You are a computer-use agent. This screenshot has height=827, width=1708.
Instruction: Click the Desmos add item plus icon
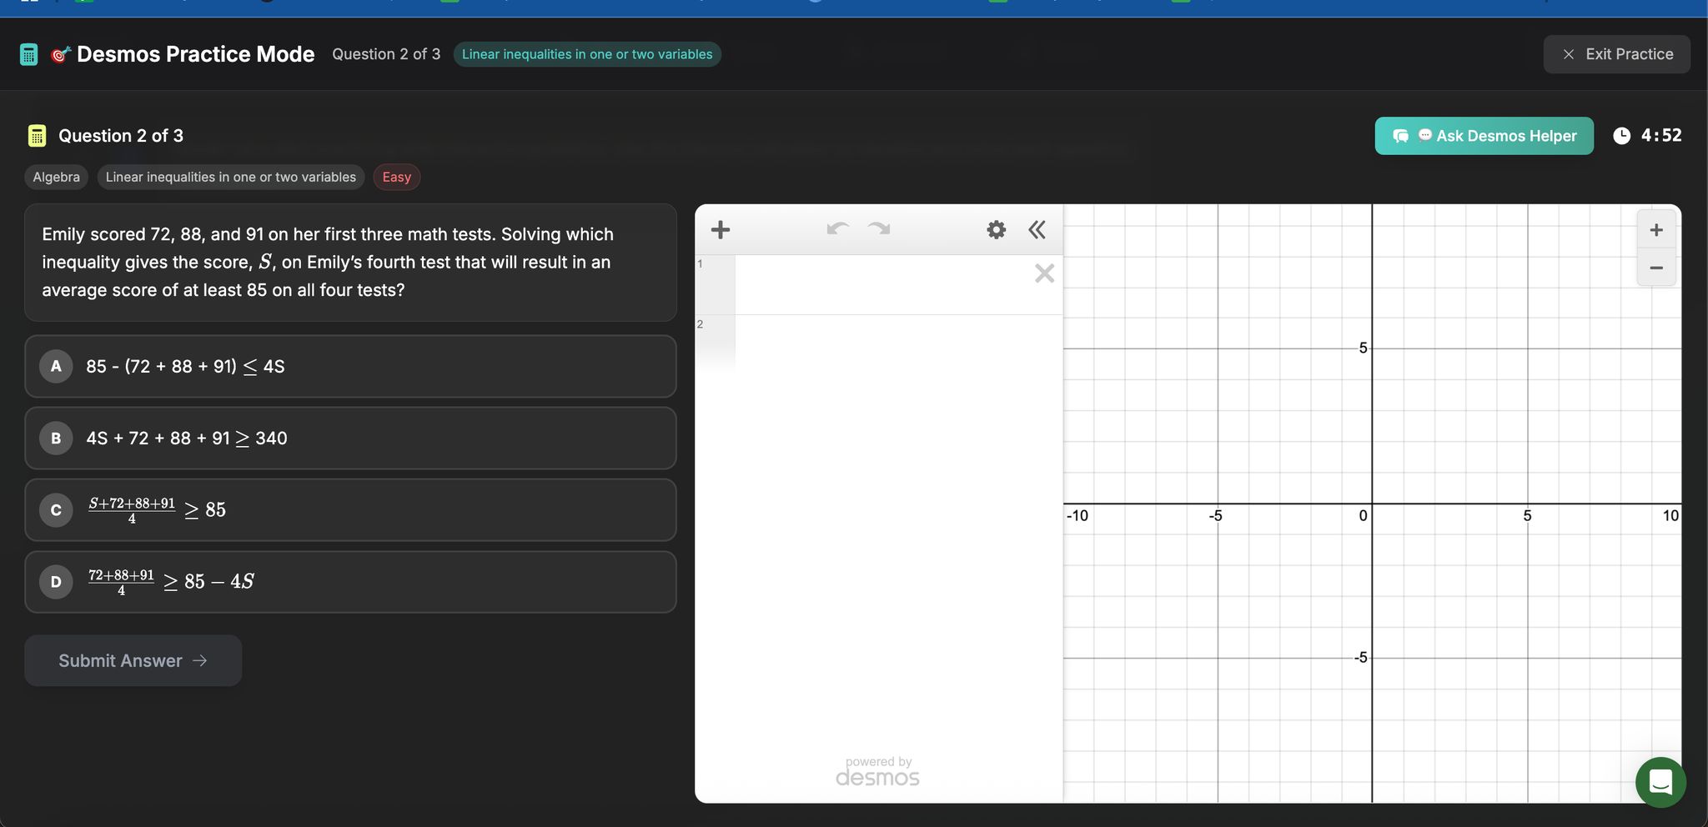[x=721, y=230]
